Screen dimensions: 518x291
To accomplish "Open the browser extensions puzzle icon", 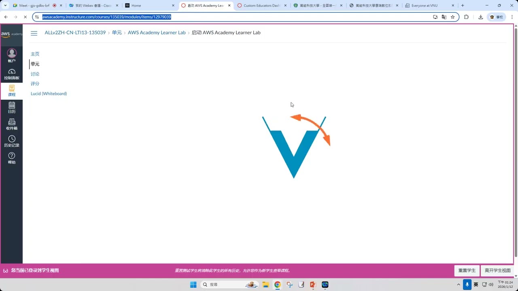I will pos(466,17).
